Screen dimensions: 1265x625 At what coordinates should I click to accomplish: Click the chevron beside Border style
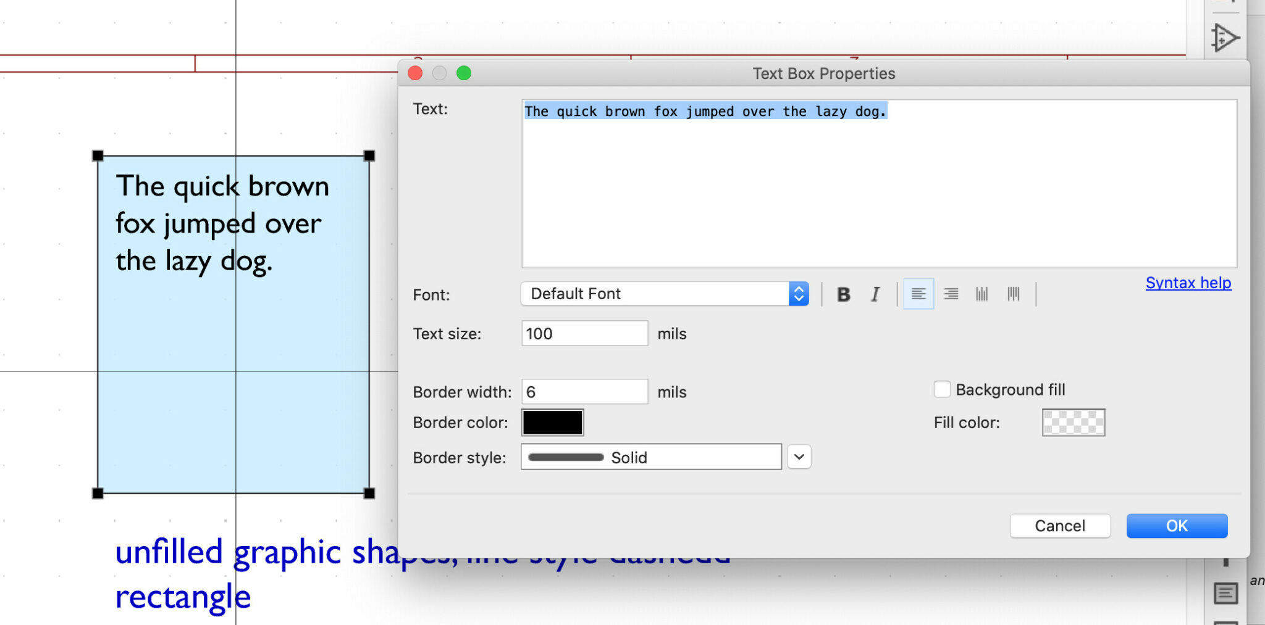(799, 457)
